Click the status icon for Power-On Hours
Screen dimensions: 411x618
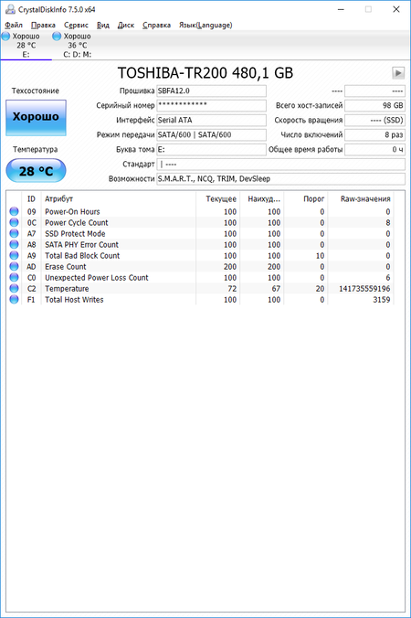pyautogui.click(x=15, y=211)
